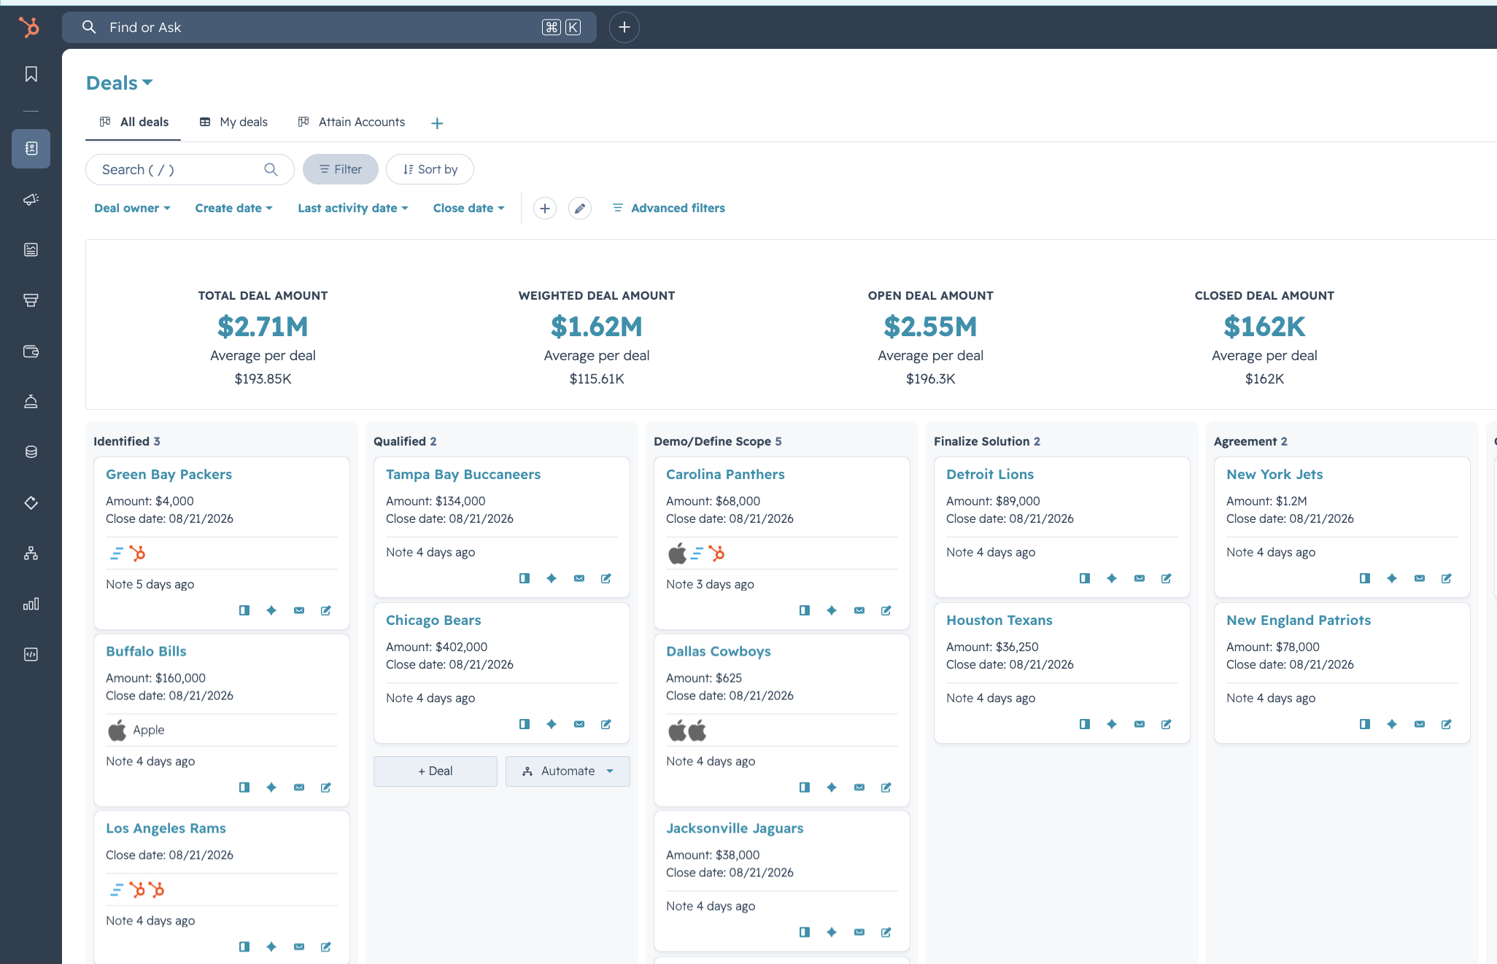Click the Identified column header

pyautogui.click(x=127, y=442)
